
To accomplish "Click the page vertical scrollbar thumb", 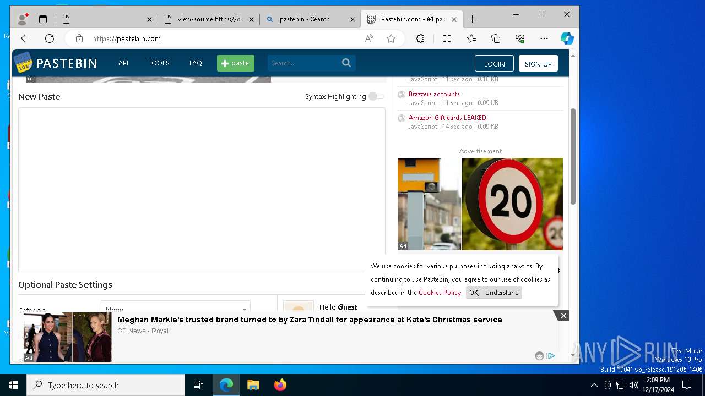I will 573,157.
